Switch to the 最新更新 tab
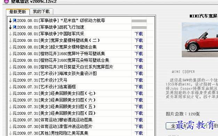218x136 pixels. (18, 12)
